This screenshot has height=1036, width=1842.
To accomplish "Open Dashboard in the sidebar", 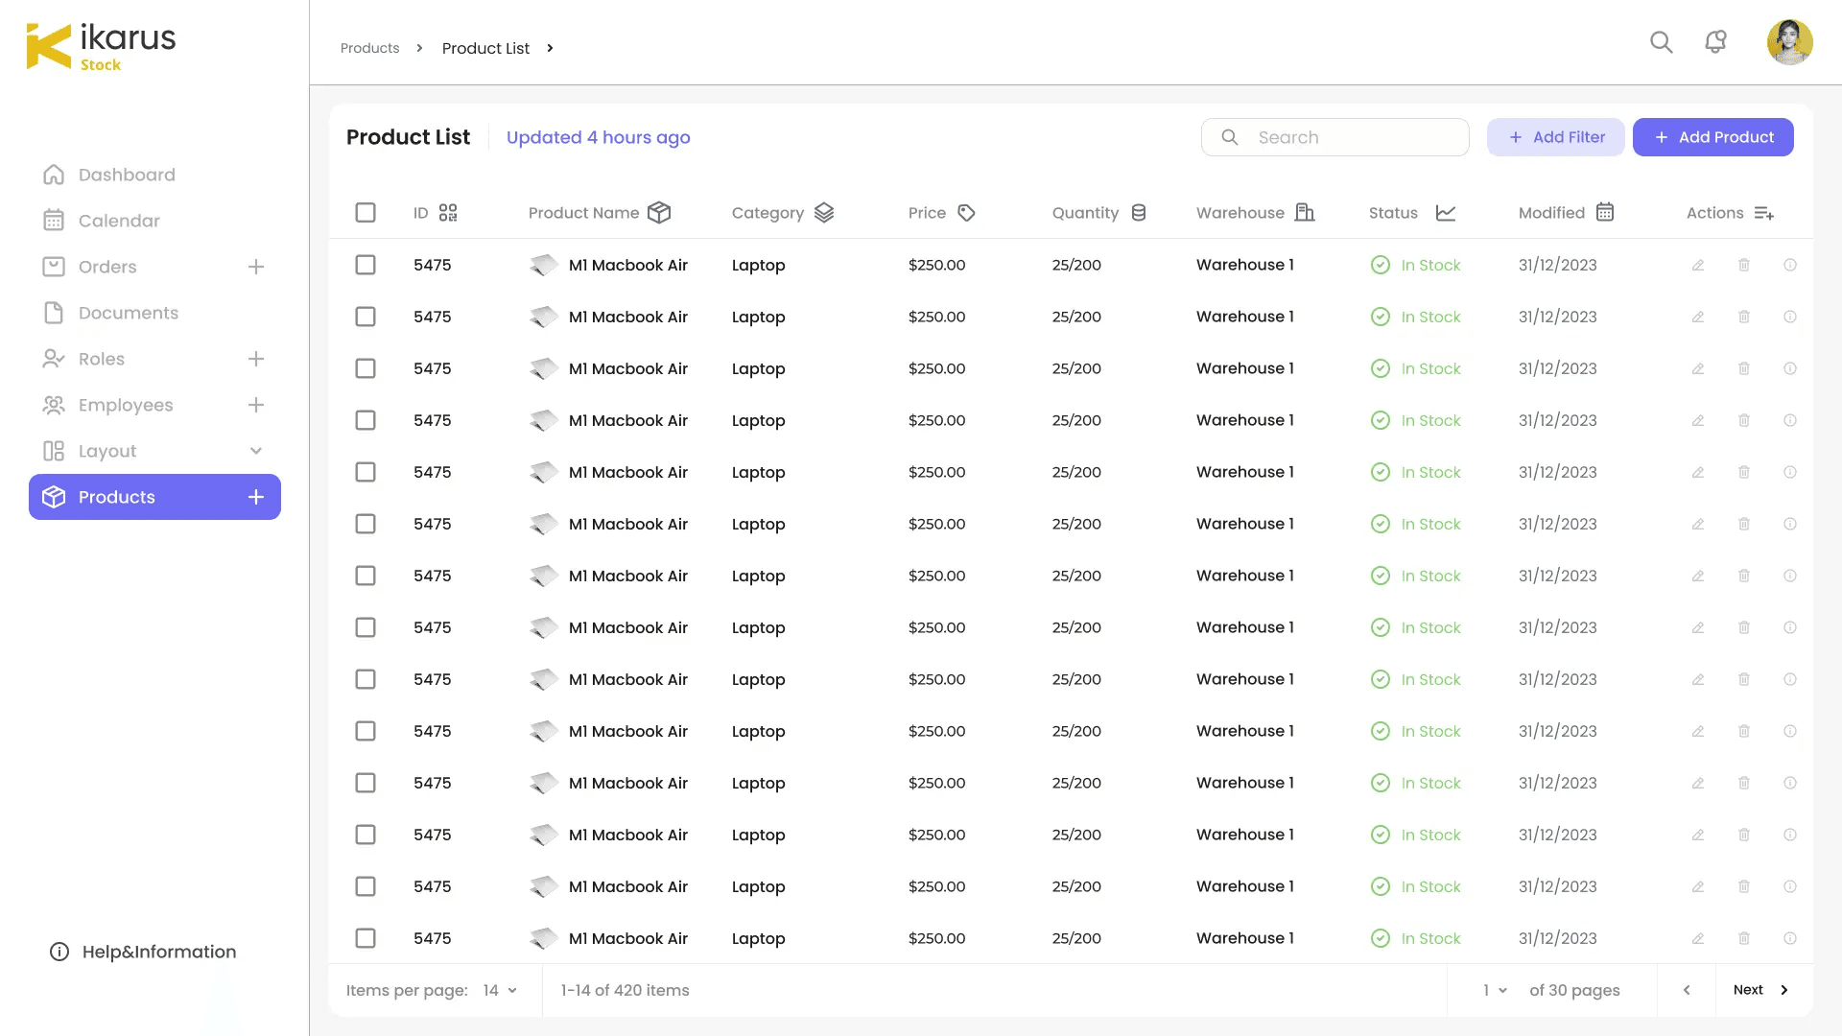I will pyautogui.click(x=127, y=175).
